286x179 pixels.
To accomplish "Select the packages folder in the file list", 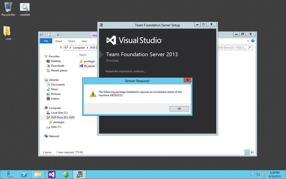I will coord(87,61).
